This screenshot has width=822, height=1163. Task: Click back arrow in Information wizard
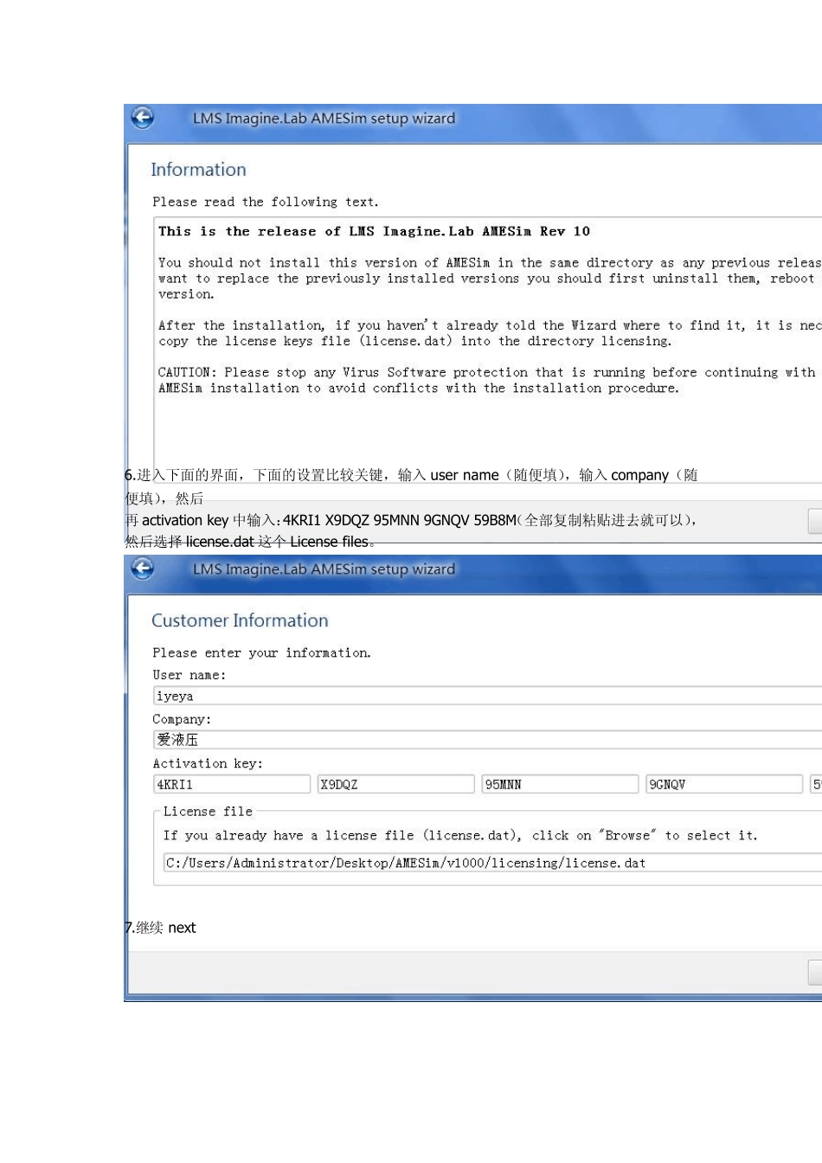tap(143, 118)
